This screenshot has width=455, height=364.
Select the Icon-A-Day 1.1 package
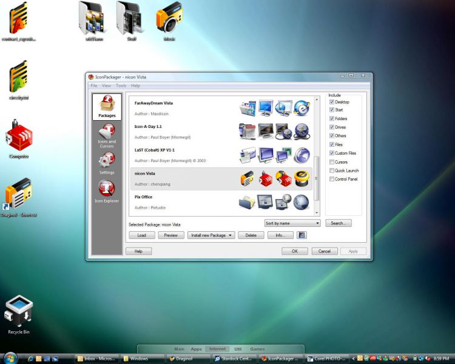point(221,132)
